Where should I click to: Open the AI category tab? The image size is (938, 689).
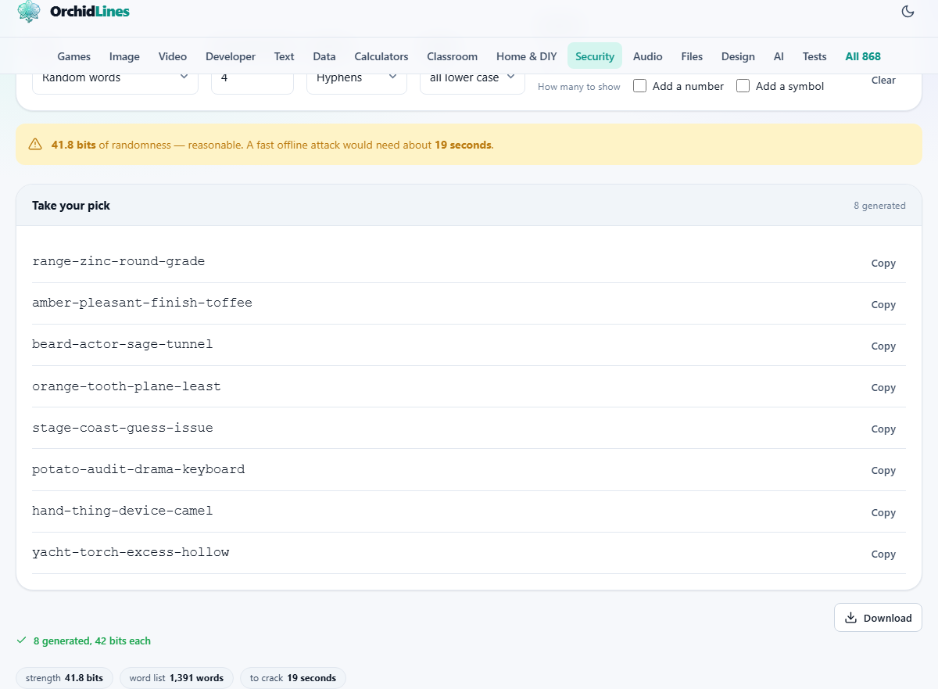(779, 56)
